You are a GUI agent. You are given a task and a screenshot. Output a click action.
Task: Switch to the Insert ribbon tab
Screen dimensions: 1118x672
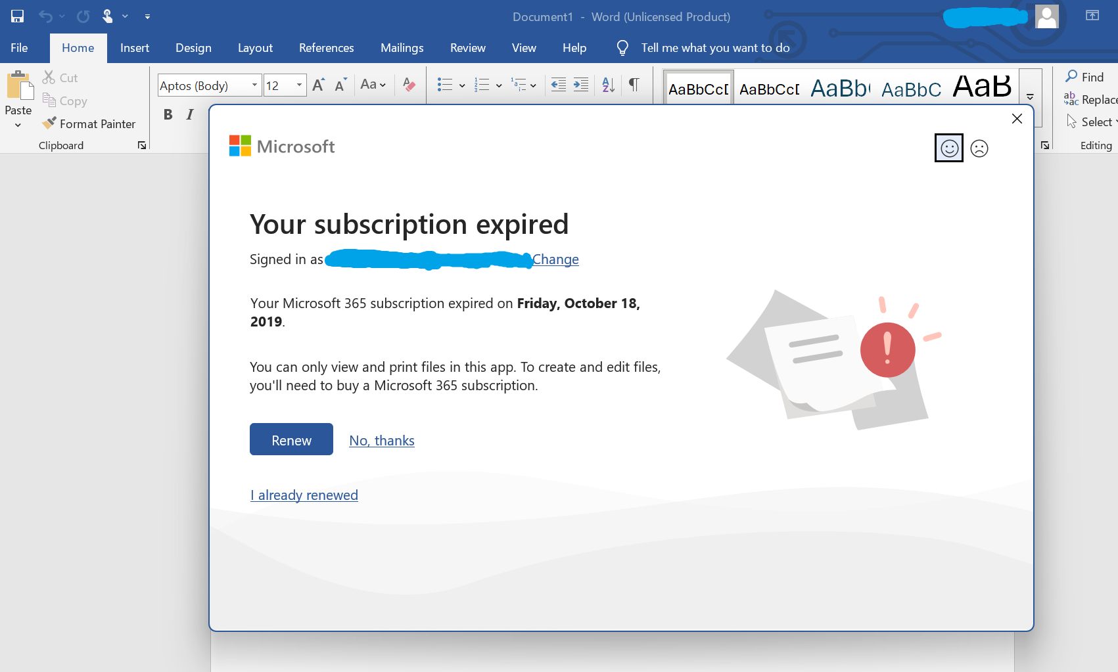(x=134, y=47)
